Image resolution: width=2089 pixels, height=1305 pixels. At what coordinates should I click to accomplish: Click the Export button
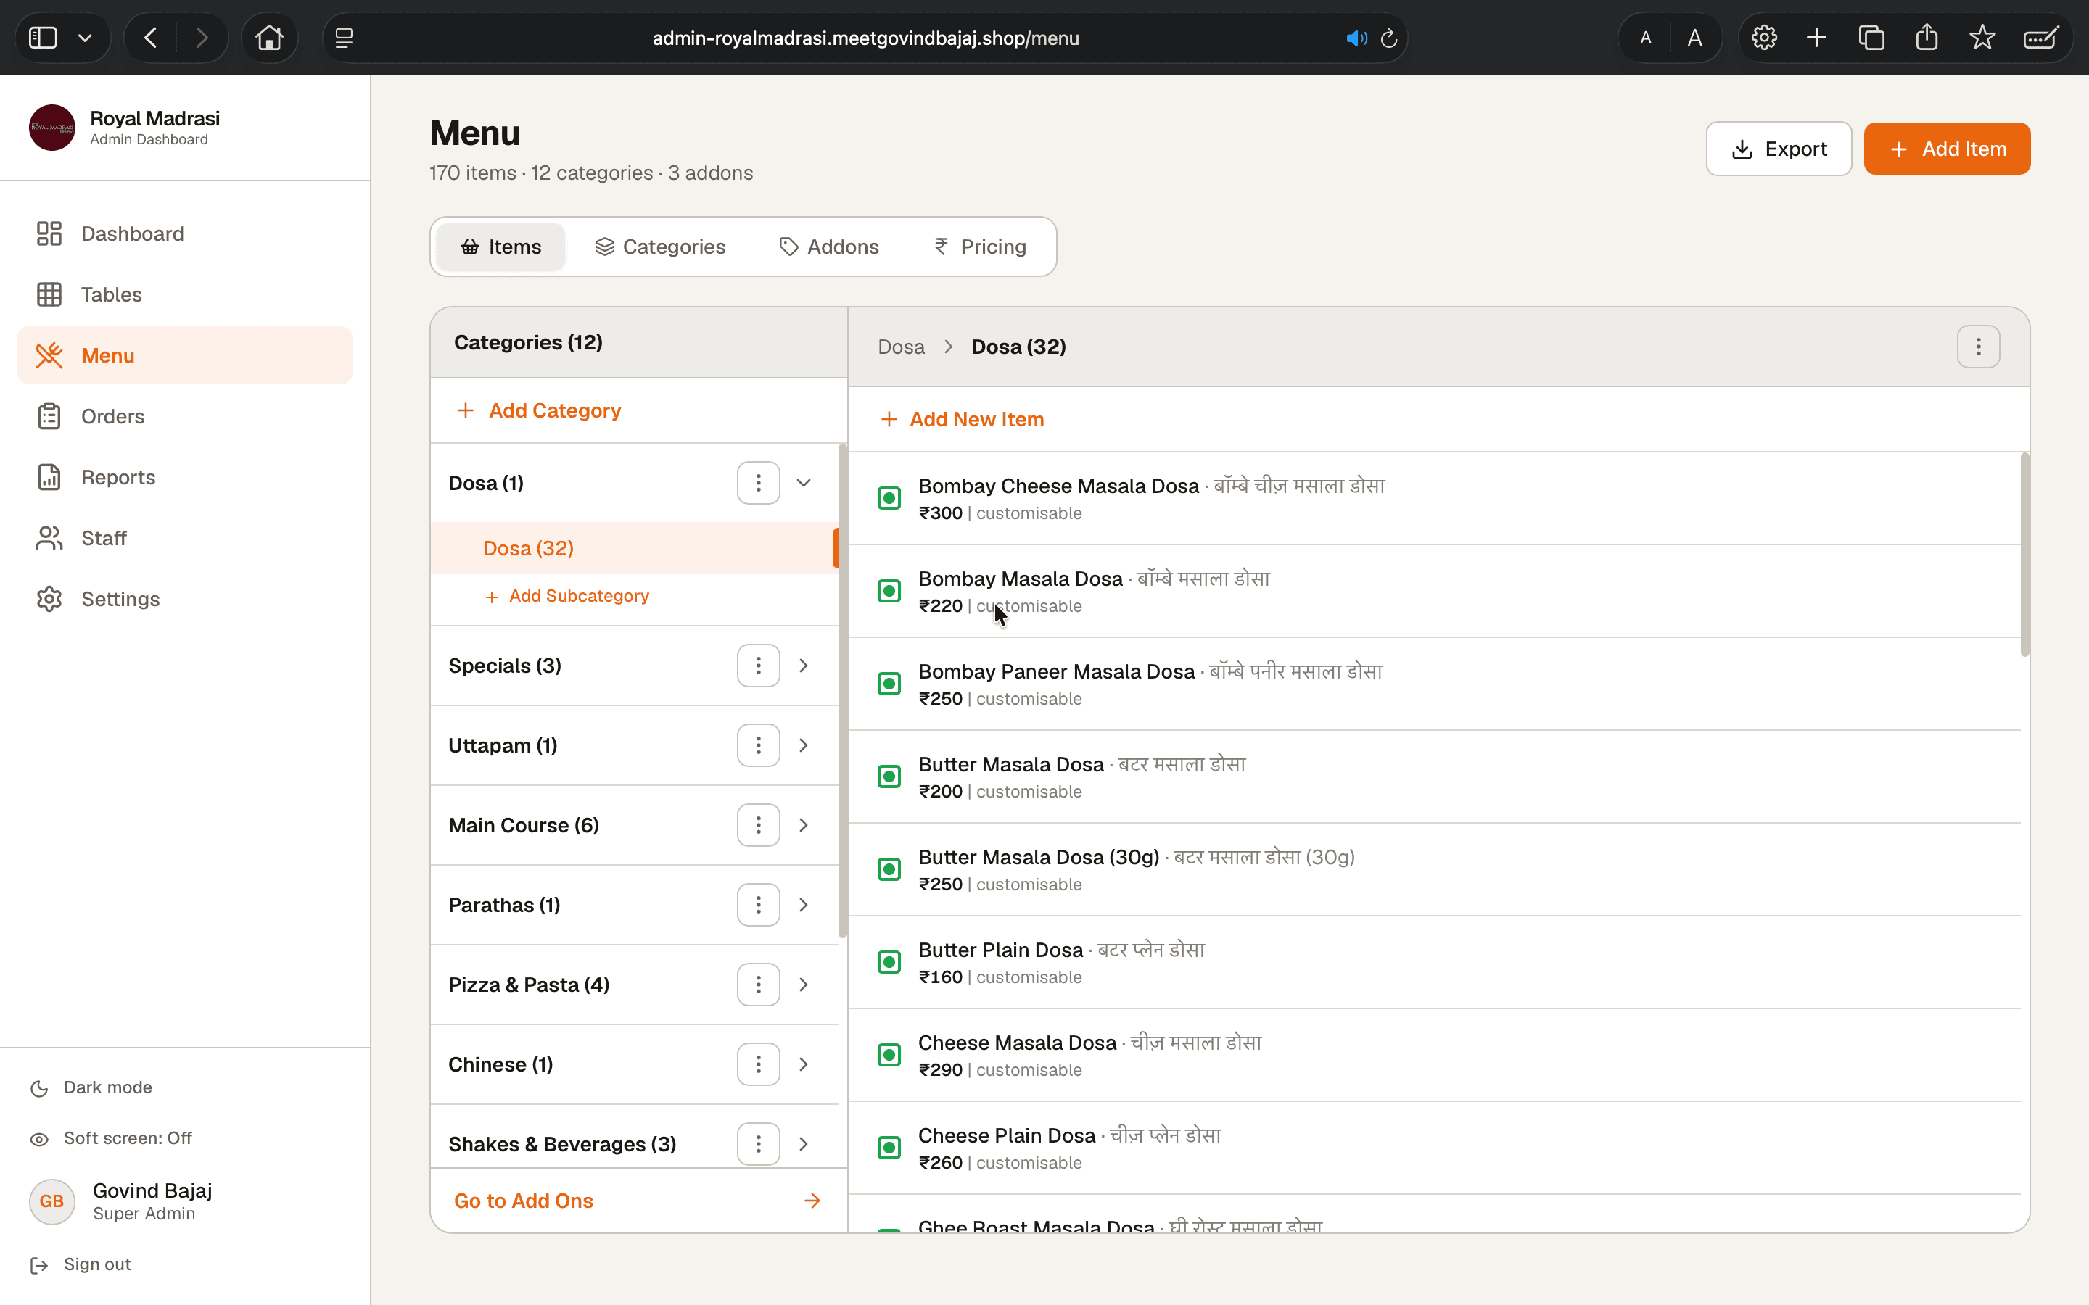1779,149
